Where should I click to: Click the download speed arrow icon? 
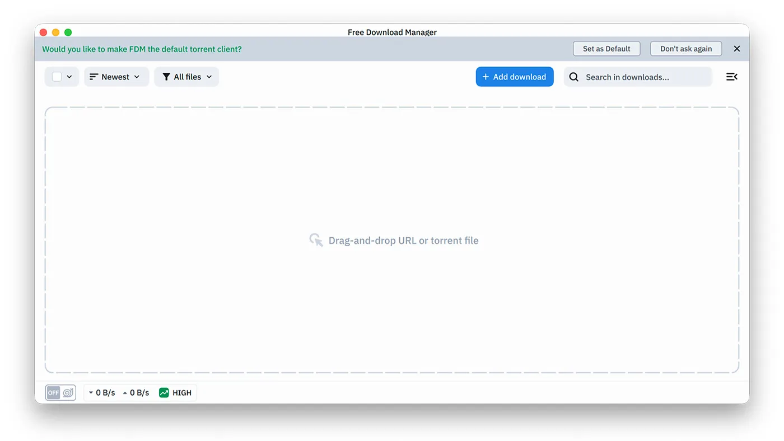[x=91, y=392]
